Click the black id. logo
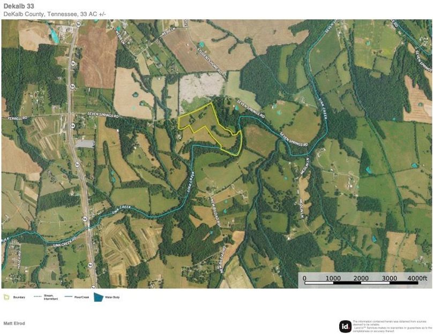Image resolution: width=433 pixels, height=334 pixels. 345,326
